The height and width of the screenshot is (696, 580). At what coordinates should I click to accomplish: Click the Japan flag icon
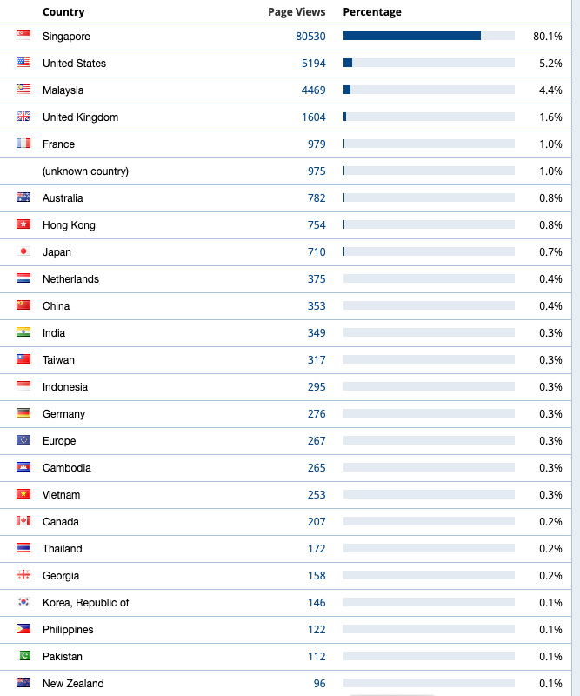click(x=23, y=251)
